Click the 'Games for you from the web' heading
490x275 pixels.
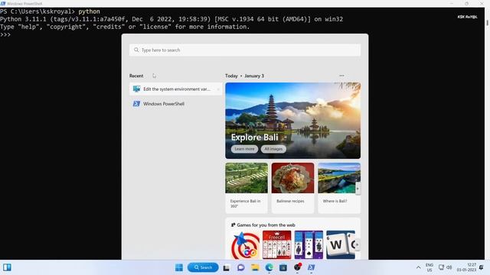[x=266, y=225]
